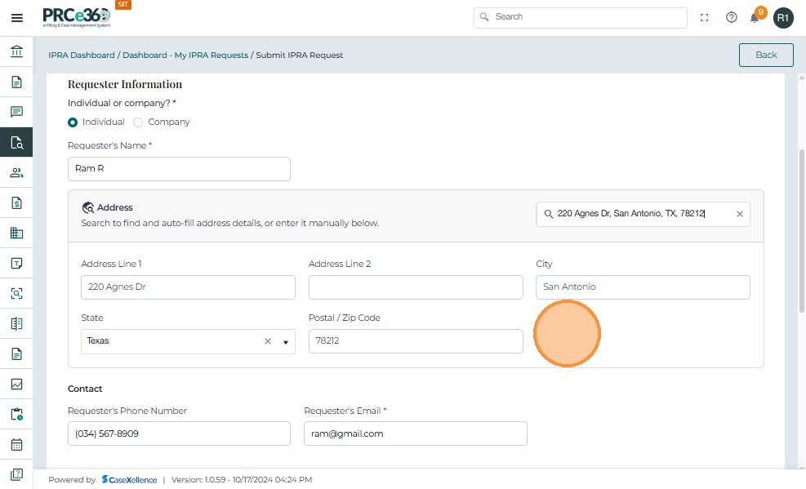Select the Individual radio option

[x=73, y=122]
